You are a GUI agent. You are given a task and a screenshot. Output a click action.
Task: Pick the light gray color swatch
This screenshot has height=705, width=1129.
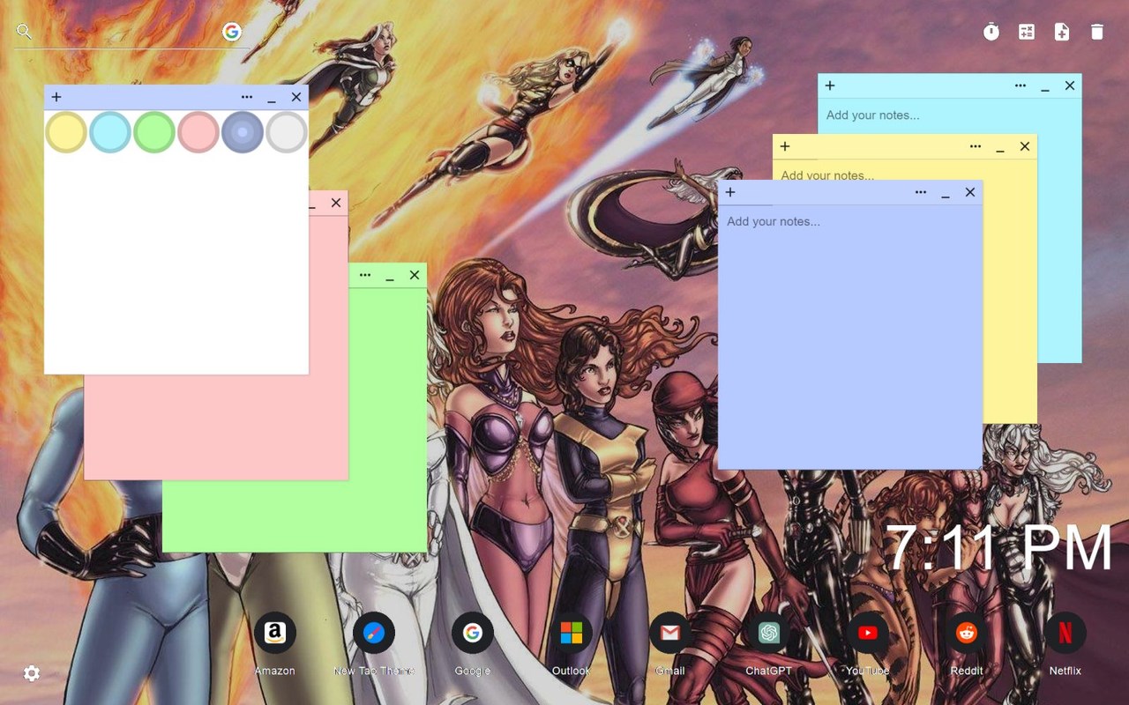pos(287,132)
